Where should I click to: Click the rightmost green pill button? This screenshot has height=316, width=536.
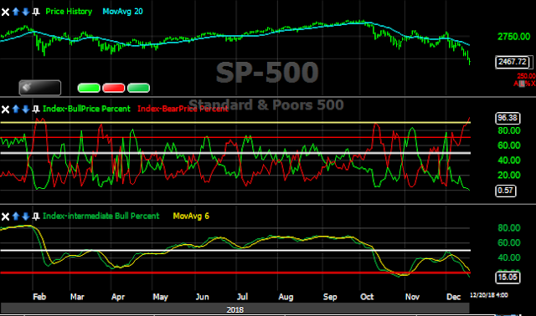[x=138, y=88]
